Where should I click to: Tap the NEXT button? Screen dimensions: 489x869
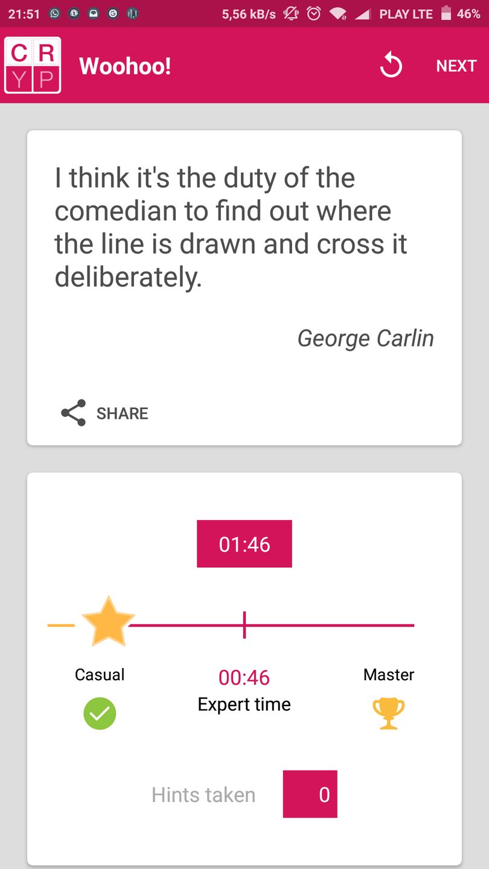coord(456,66)
